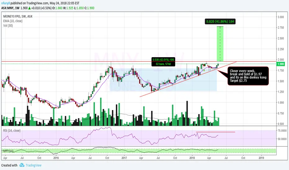Viewport: 289px width, 170px height.
Task: Click the 2.500 price axis label
Action: [x=281, y=38]
